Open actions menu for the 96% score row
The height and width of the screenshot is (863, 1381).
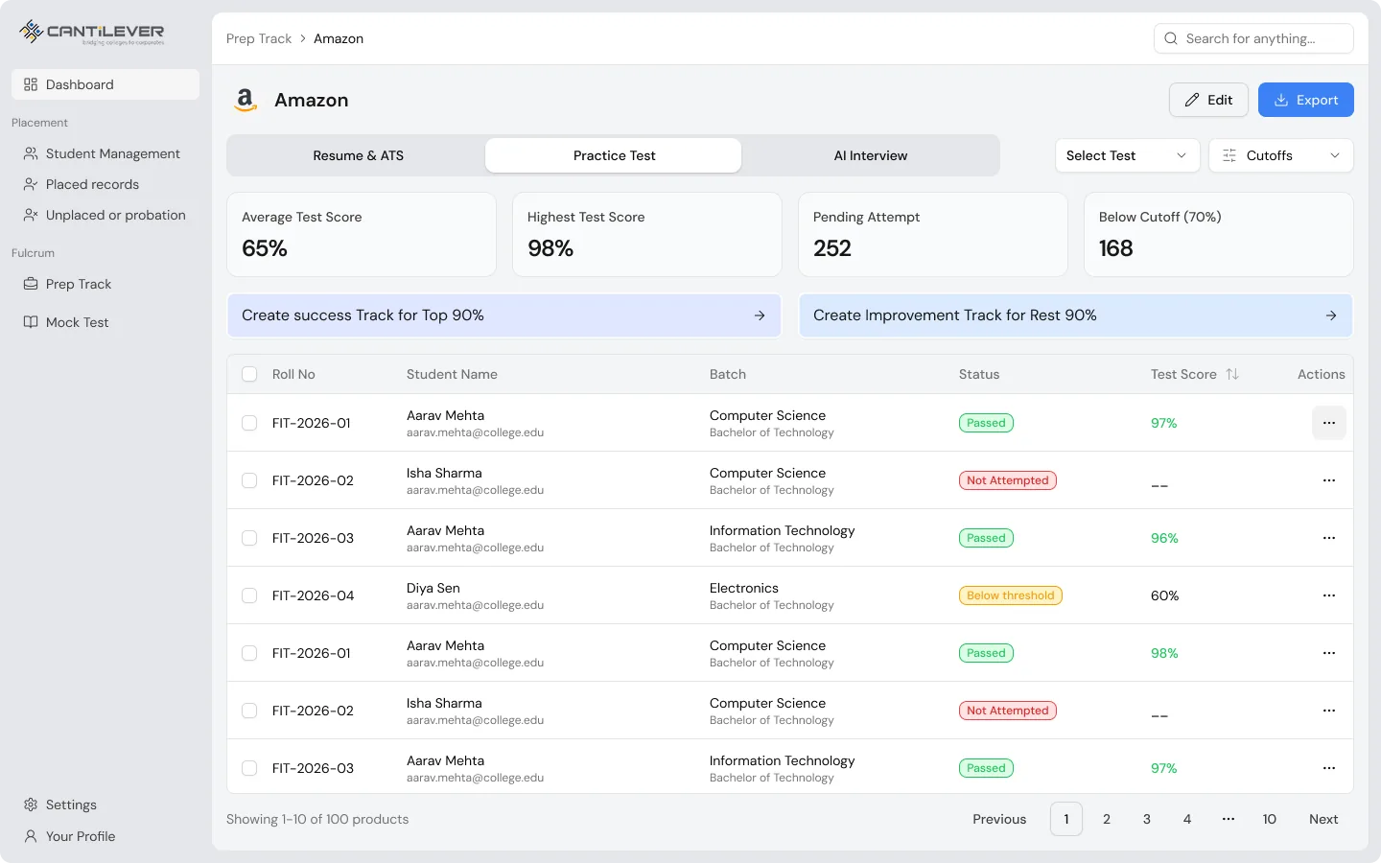coord(1329,538)
